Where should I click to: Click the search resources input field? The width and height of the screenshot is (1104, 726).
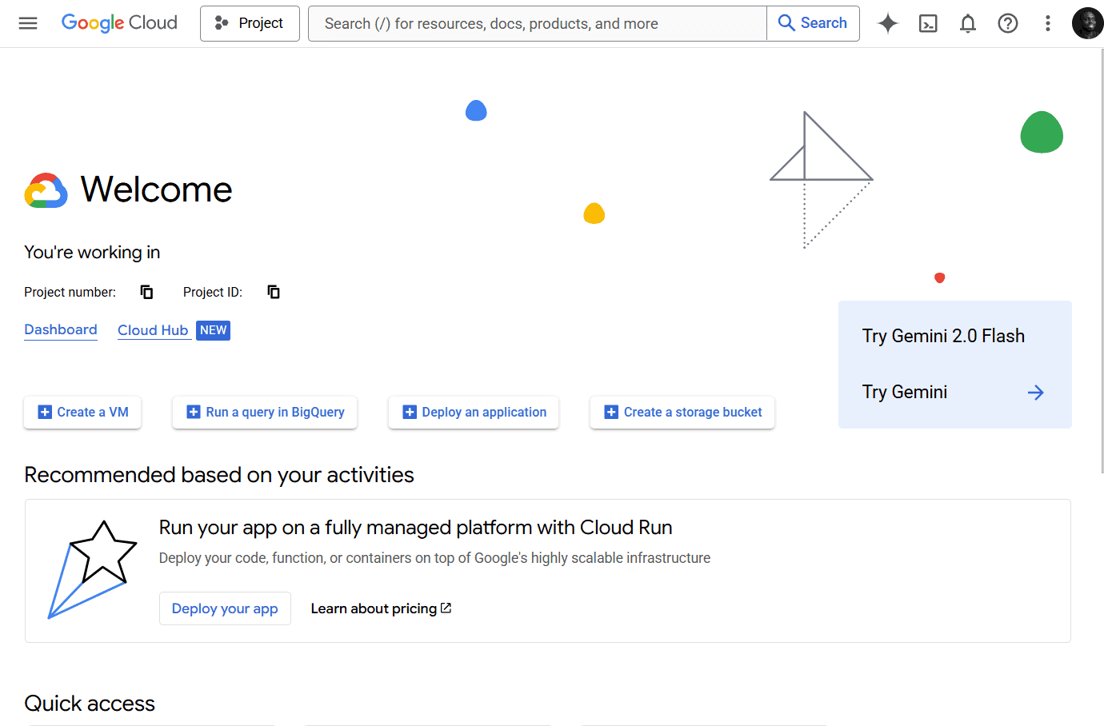coord(538,23)
